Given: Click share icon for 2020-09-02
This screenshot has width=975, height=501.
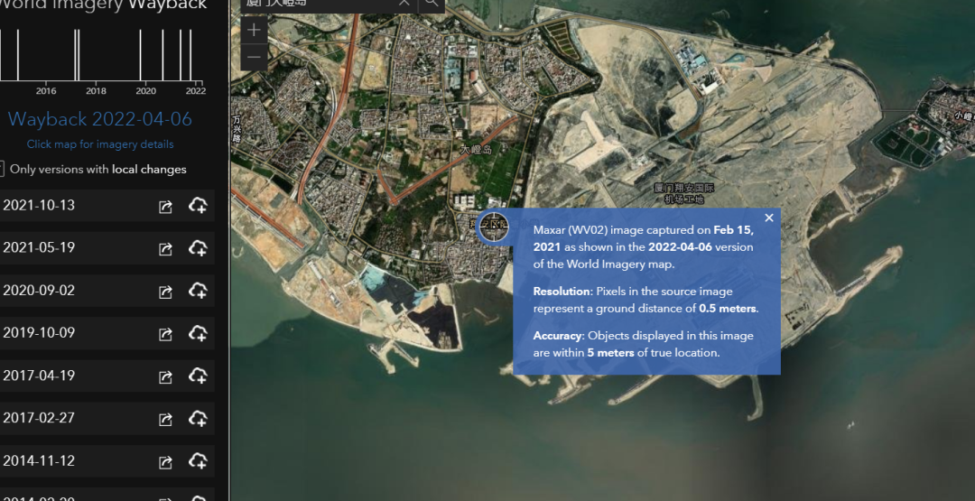Looking at the screenshot, I should (165, 292).
